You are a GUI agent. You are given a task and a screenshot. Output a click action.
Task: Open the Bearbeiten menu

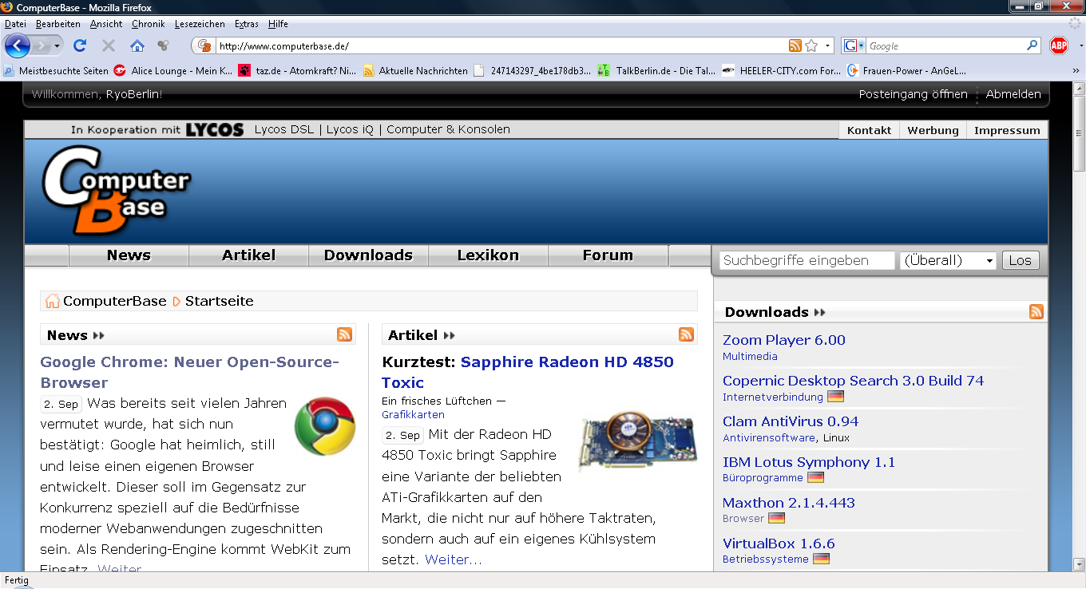(58, 24)
